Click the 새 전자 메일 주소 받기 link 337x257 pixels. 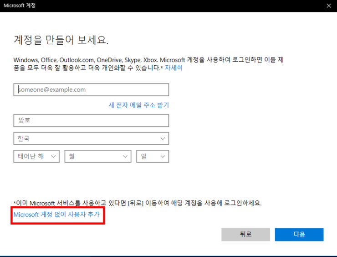coord(138,105)
